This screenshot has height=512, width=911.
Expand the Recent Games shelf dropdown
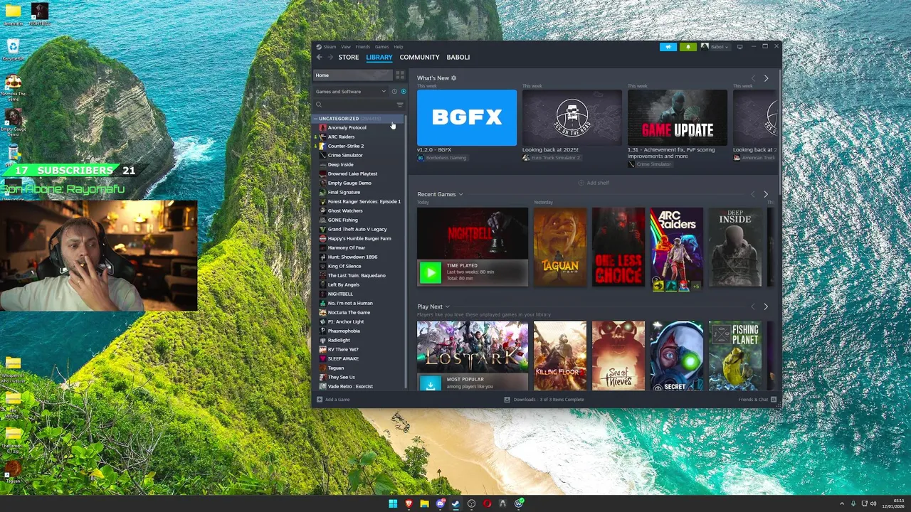pos(460,194)
